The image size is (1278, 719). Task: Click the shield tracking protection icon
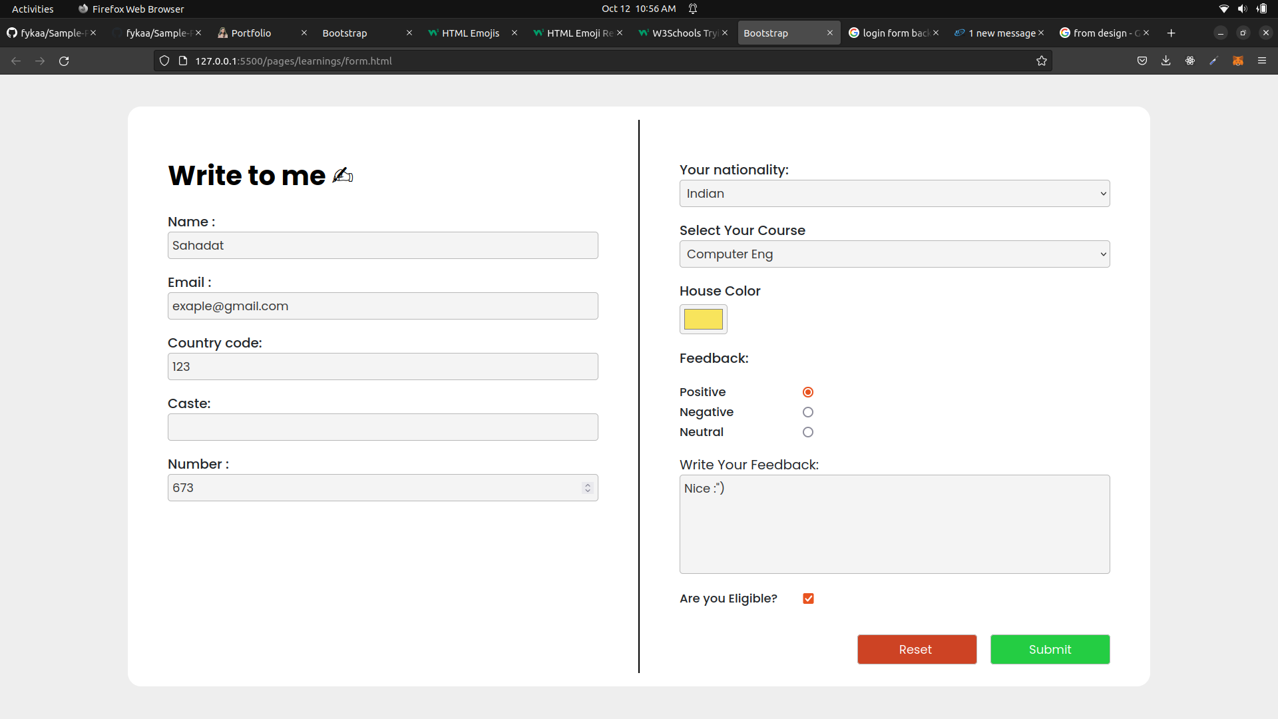164,61
